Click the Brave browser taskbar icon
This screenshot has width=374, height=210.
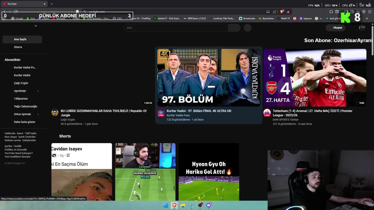174,205
